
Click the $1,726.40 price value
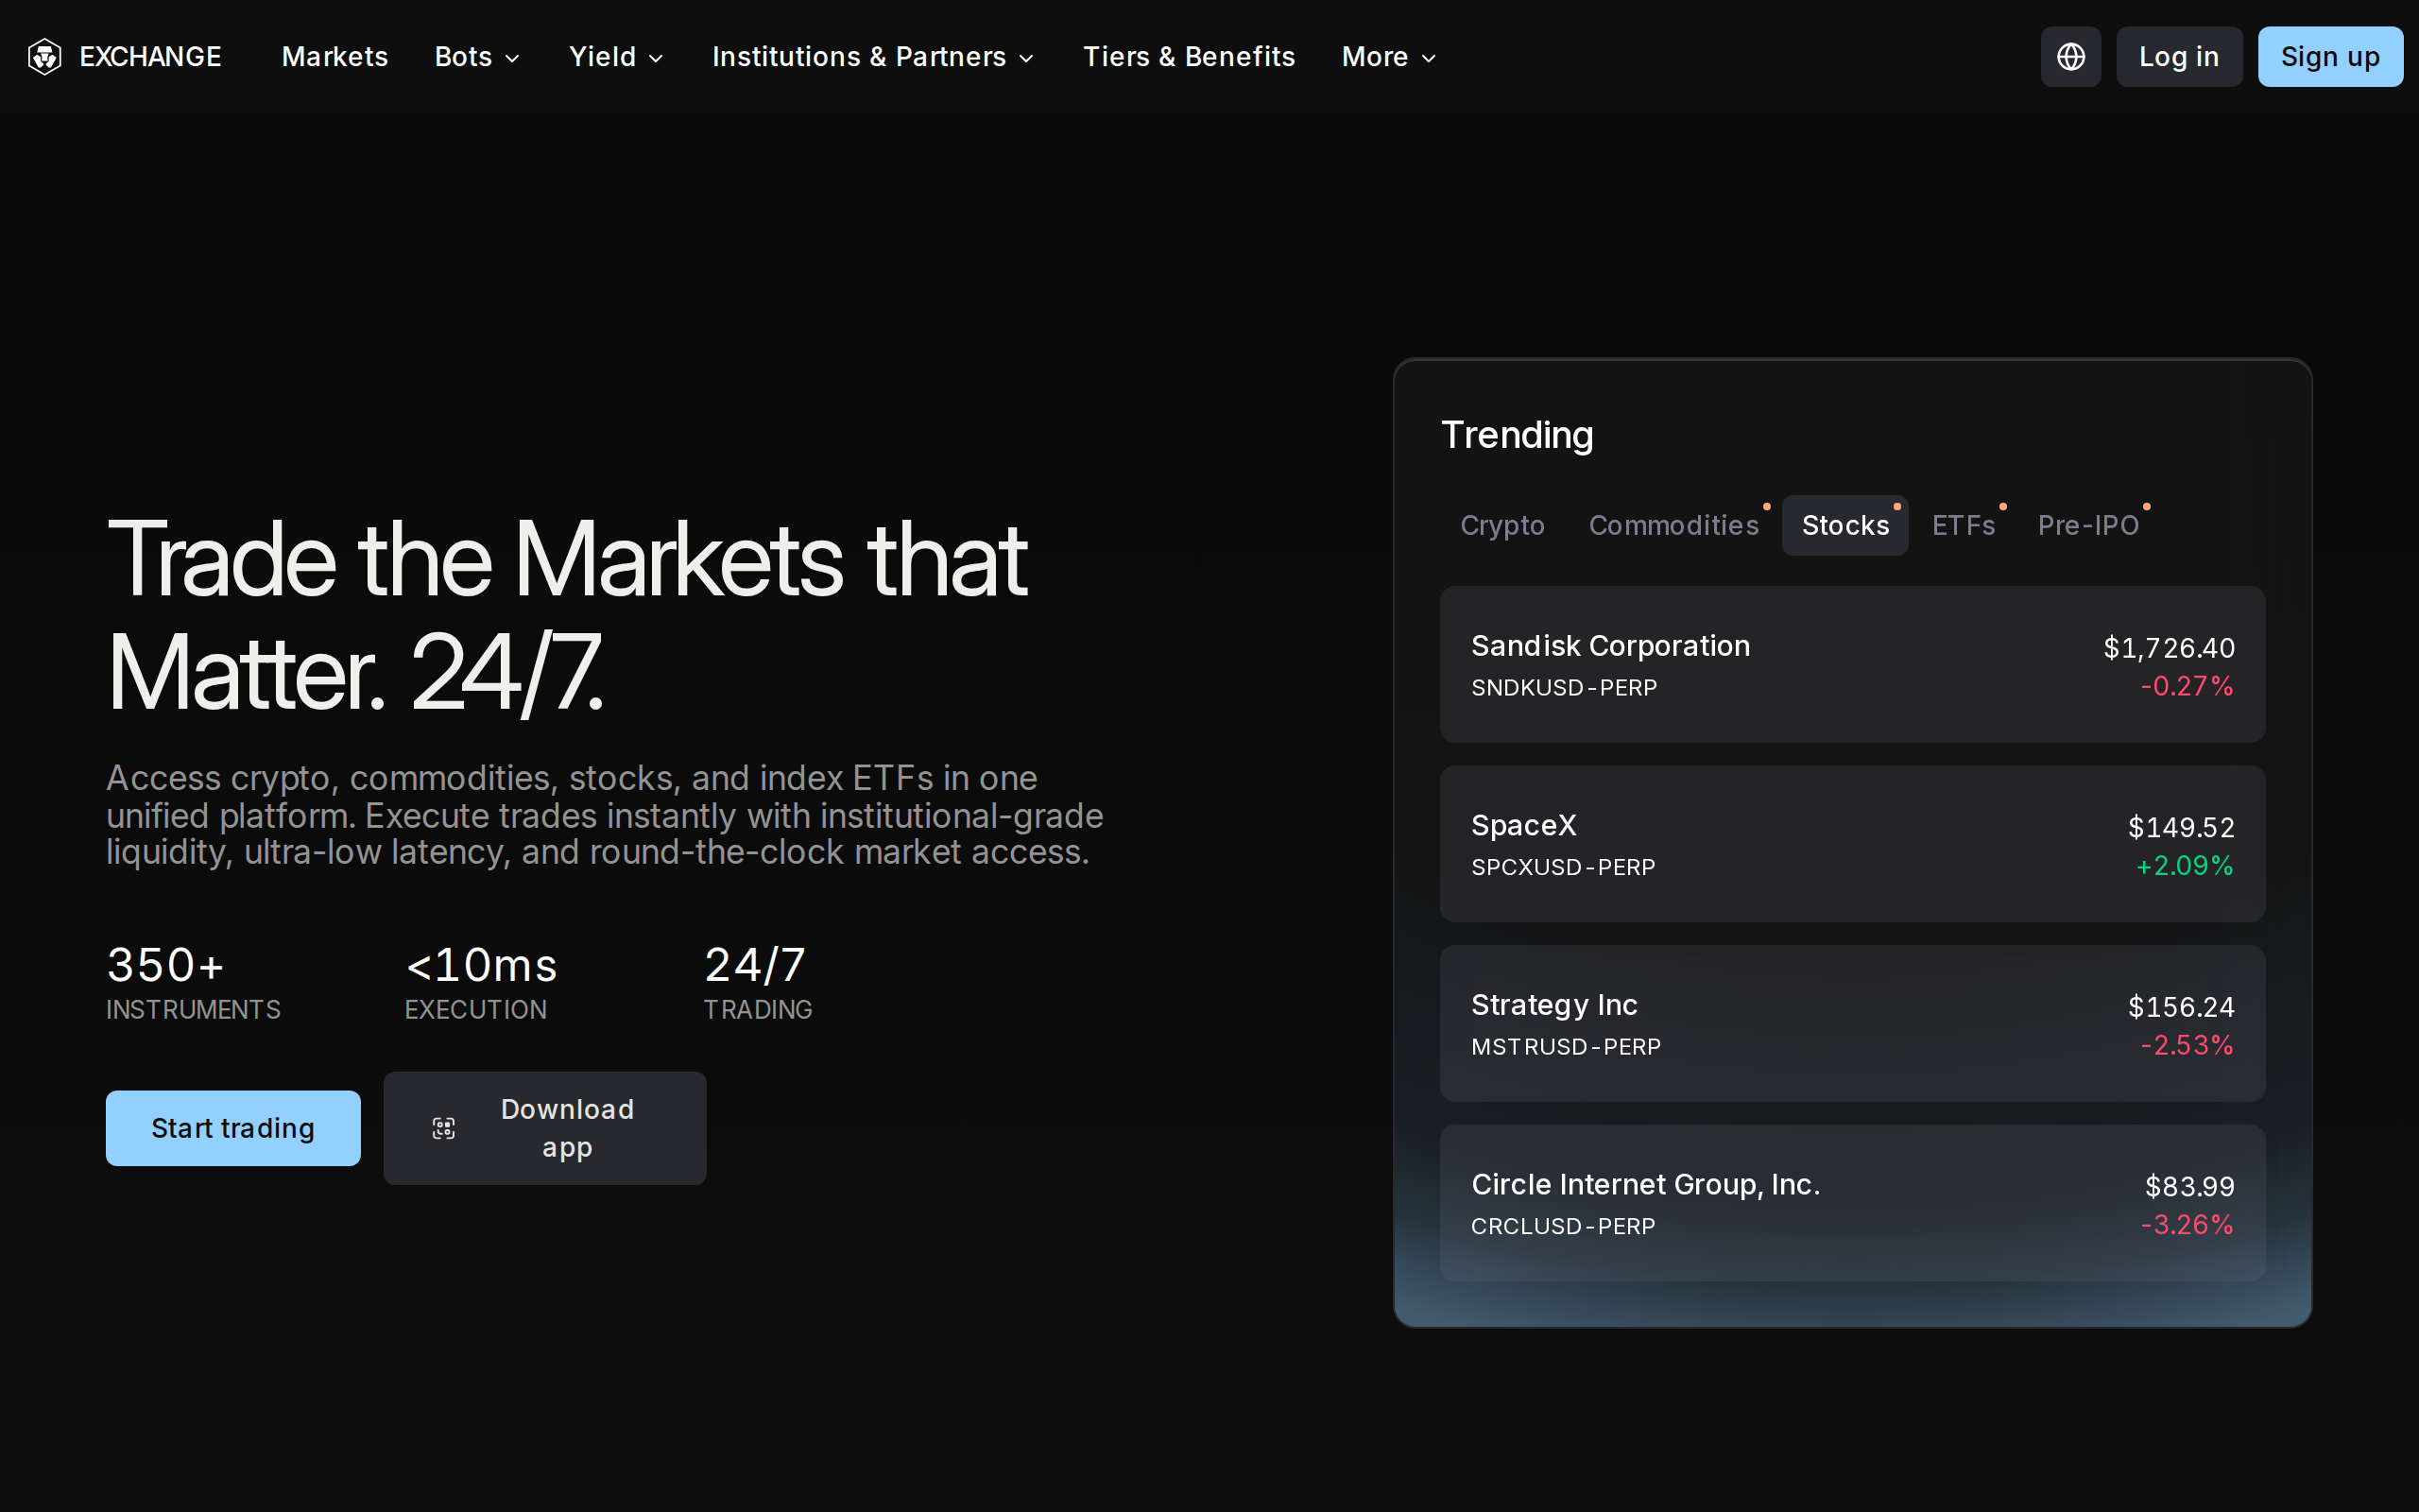pyautogui.click(x=2170, y=648)
